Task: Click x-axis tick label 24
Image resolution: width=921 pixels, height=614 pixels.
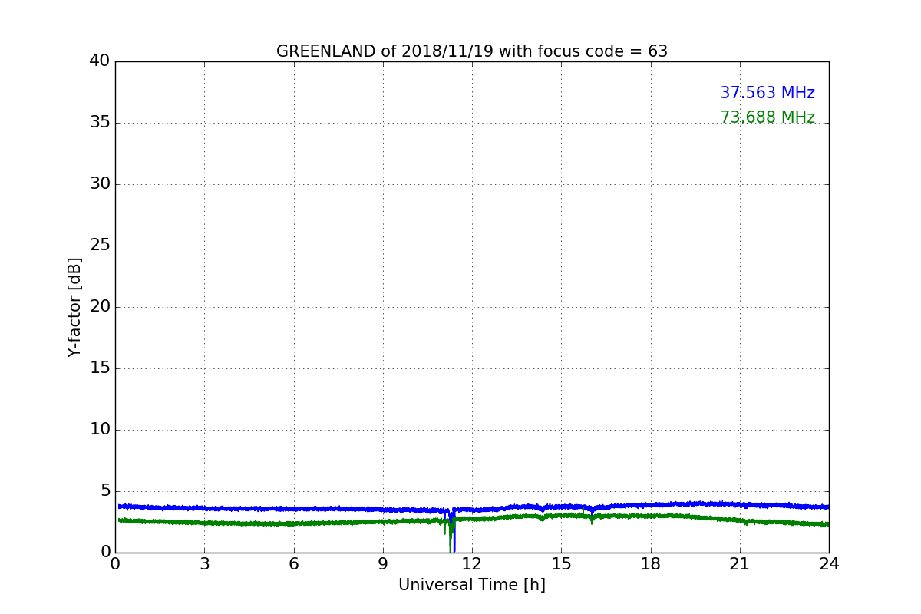Action: [829, 564]
